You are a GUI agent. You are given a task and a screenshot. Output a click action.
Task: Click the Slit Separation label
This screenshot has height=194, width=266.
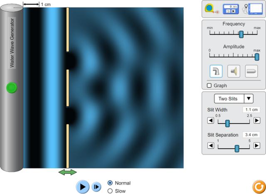(223, 135)
